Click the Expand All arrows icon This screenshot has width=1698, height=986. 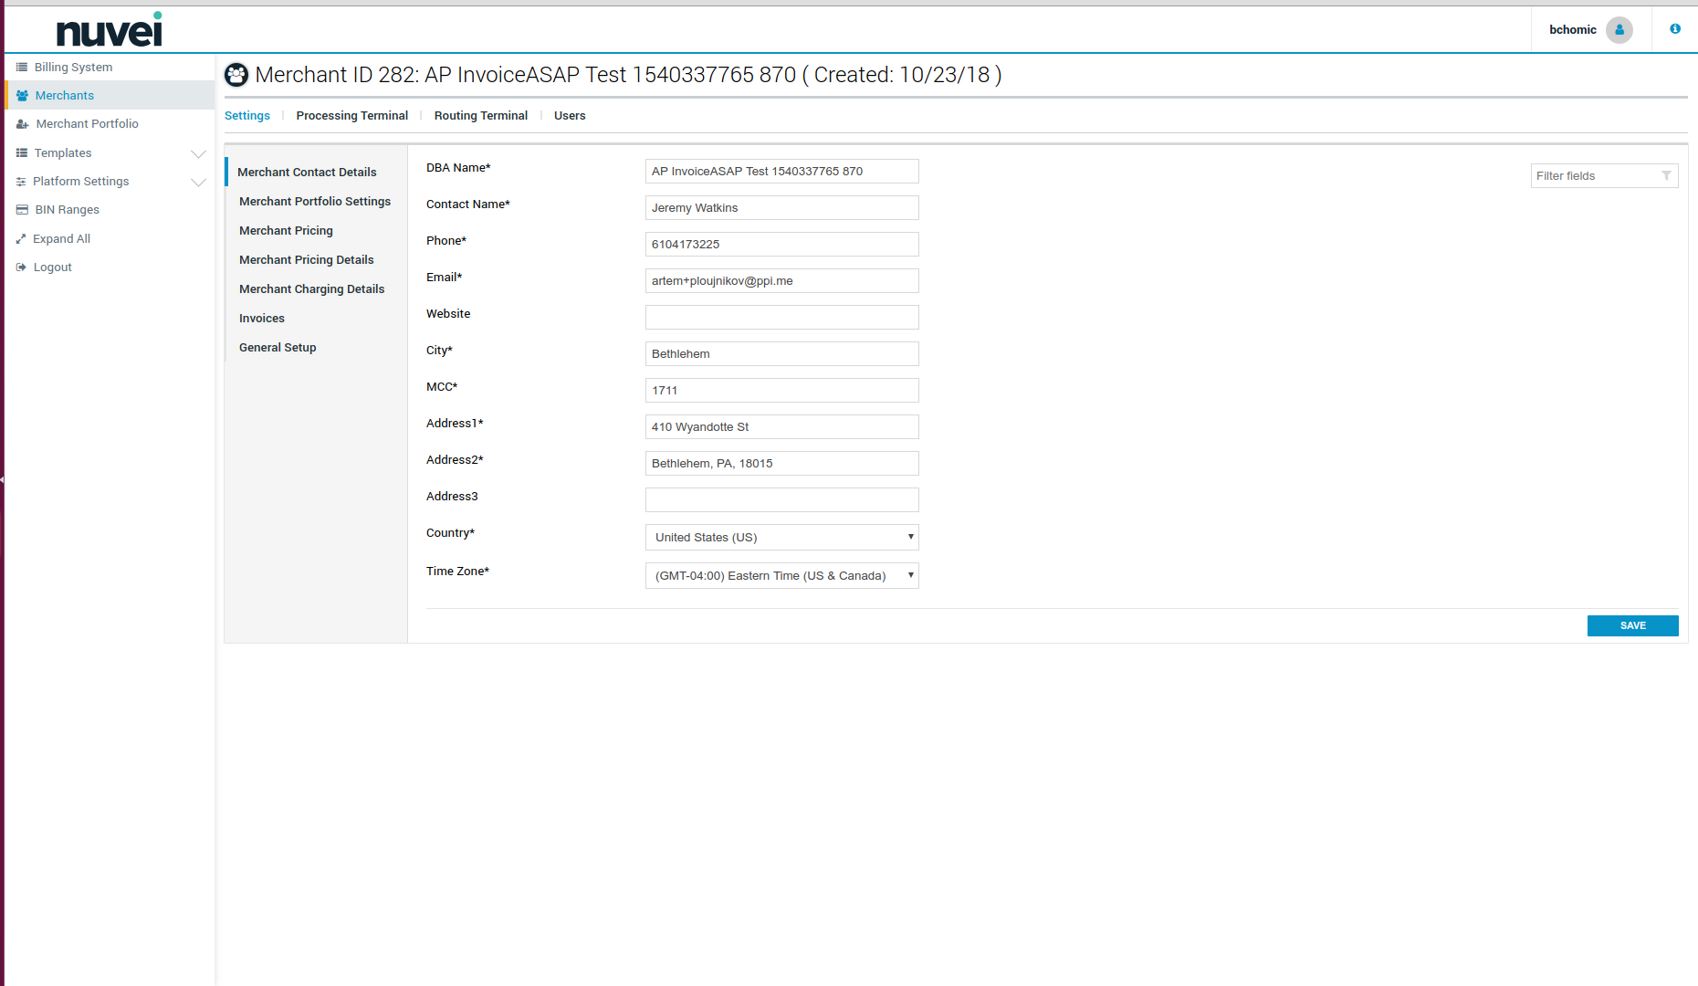pyautogui.click(x=21, y=239)
